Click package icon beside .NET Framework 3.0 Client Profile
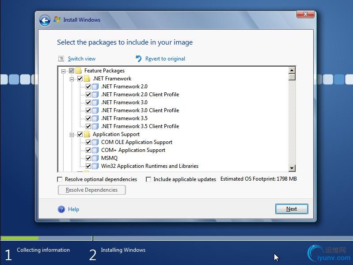This screenshot has height=265, width=353. coord(95,110)
